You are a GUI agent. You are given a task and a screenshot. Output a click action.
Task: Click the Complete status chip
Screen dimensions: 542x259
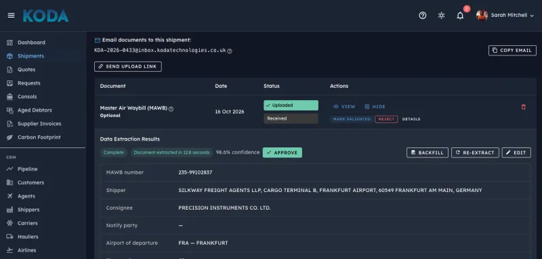pyautogui.click(x=113, y=152)
